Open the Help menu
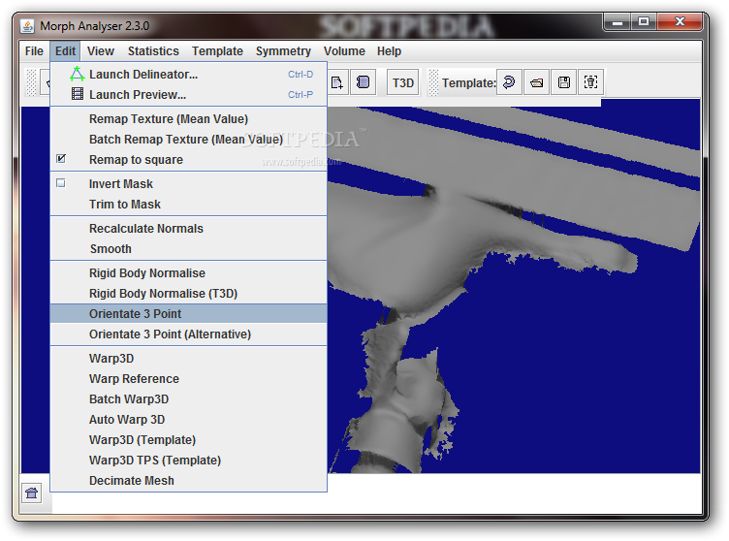729x541 pixels. [x=389, y=51]
